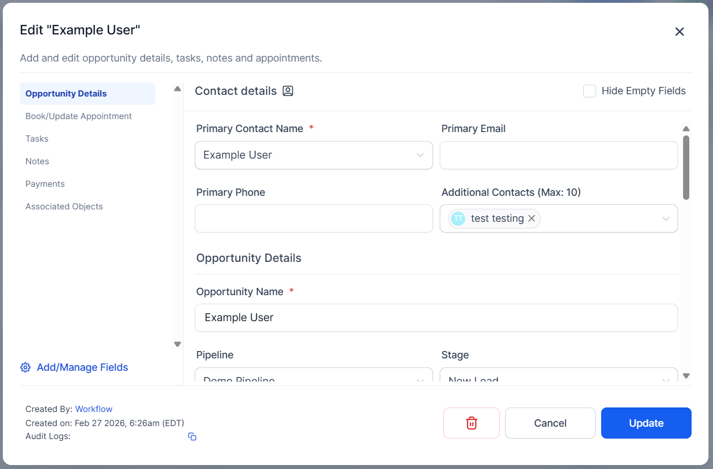Remove the test testing contact chip
713x469 pixels.
click(x=531, y=218)
